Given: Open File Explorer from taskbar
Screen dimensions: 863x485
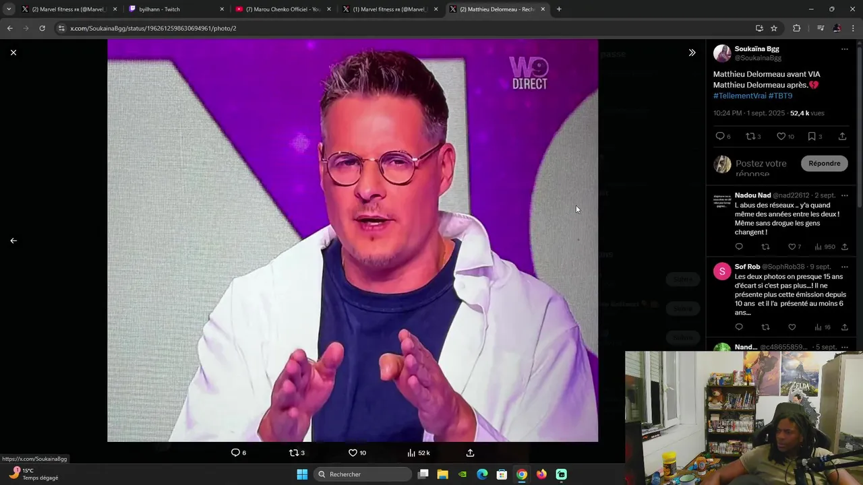Looking at the screenshot, I should 443,474.
